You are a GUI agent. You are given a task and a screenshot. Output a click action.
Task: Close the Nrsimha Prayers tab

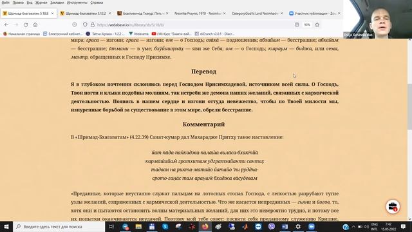tap(224, 13)
